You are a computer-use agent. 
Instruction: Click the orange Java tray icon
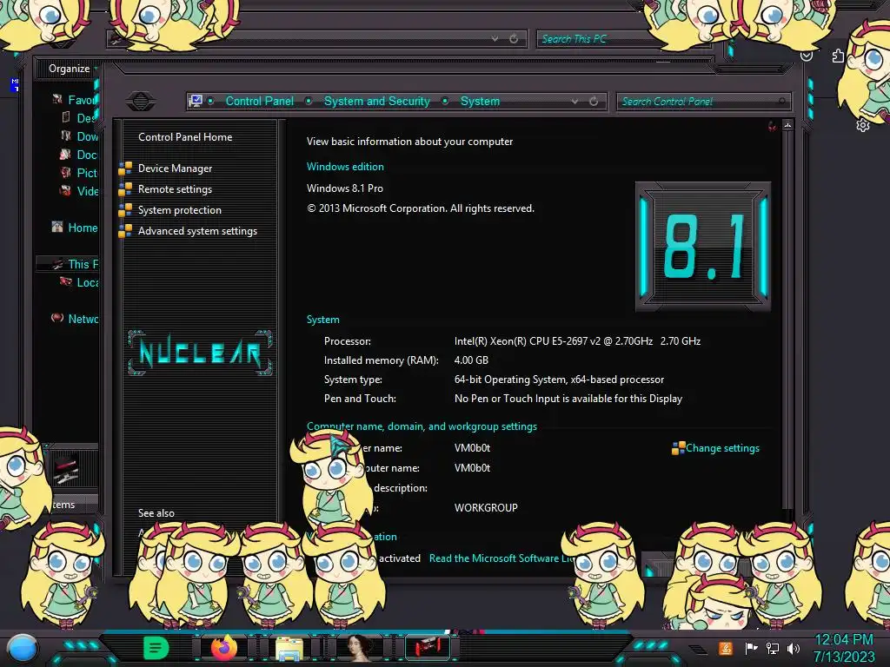(x=726, y=648)
